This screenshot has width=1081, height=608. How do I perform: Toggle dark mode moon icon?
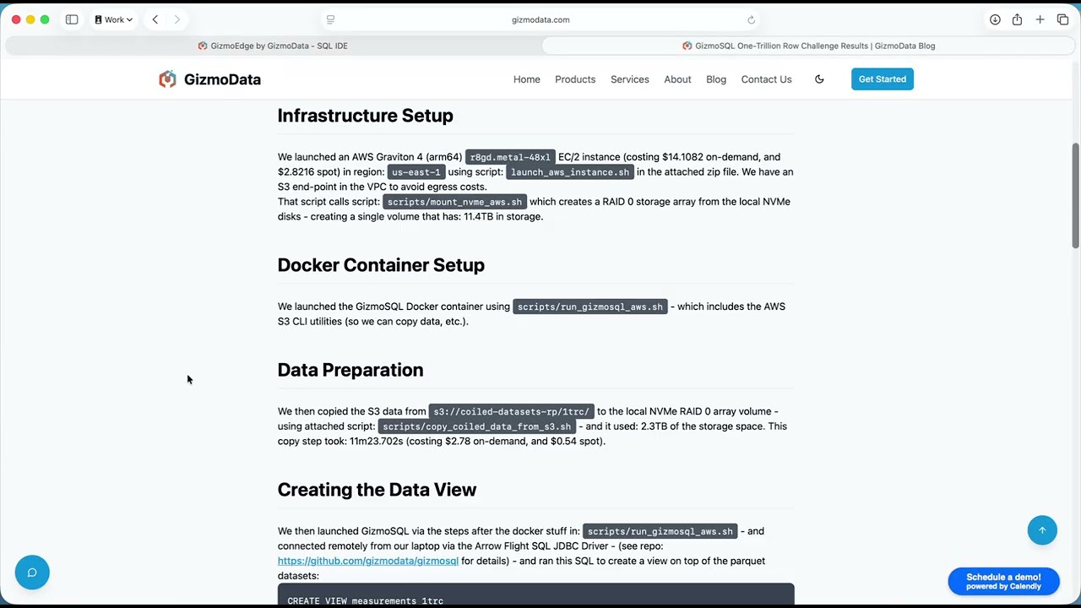819,79
